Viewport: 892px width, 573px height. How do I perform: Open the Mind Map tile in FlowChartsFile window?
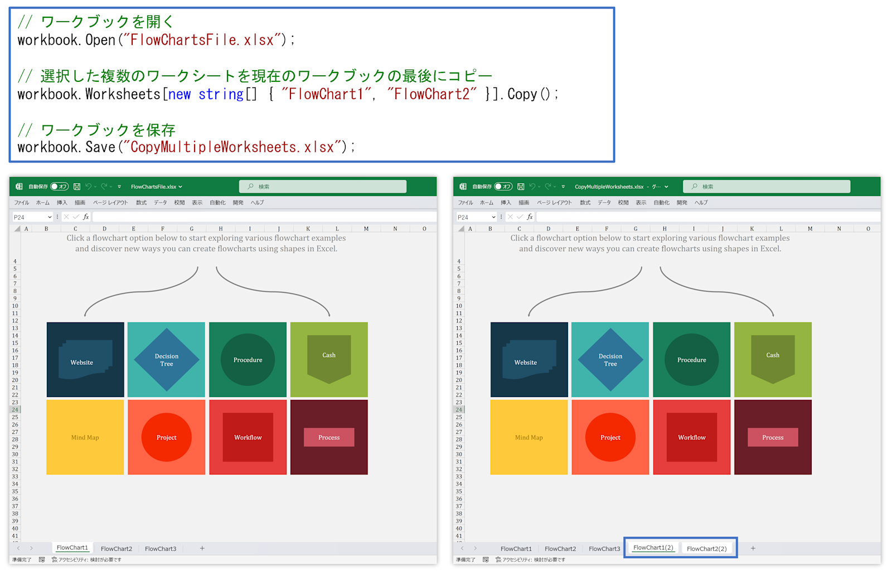[x=85, y=437]
